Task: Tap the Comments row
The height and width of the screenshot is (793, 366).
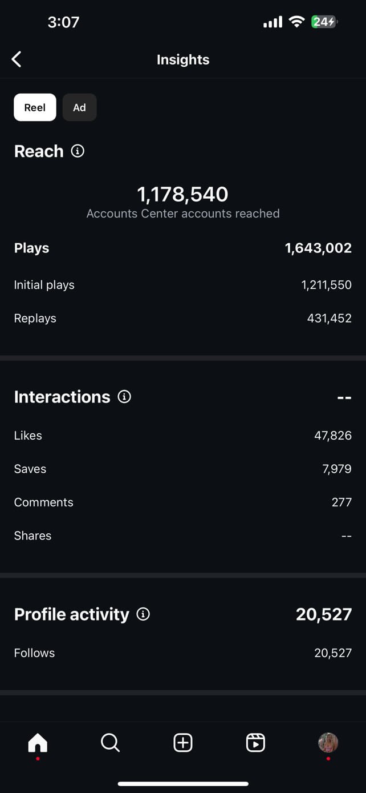Action: coord(183,502)
